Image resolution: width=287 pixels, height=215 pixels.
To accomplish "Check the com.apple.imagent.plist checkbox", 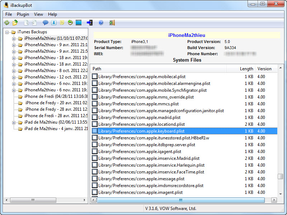I will coord(95,192).
